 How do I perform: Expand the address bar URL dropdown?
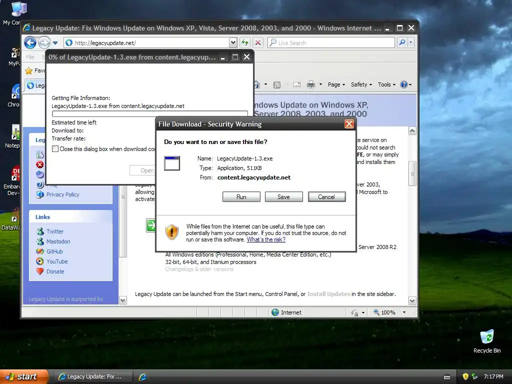(x=233, y=43)
